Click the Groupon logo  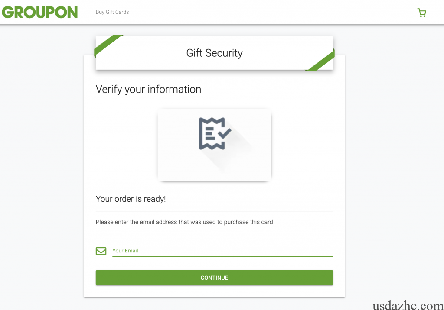pyautogui.click(x=40, y=12)
